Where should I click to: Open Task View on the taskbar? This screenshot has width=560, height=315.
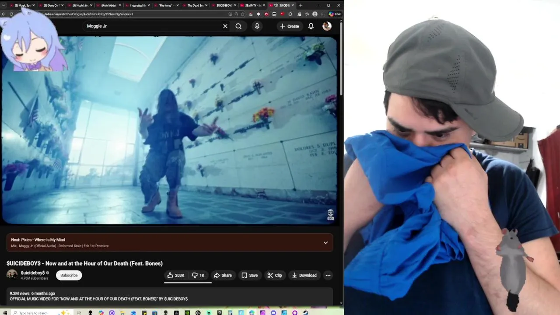tap(79, 313)
